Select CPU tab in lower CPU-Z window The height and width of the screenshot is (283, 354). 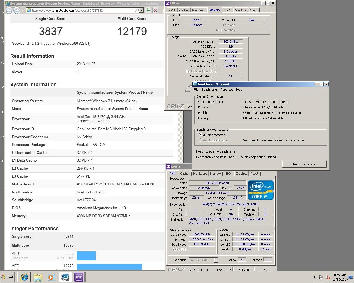point(173,173)
